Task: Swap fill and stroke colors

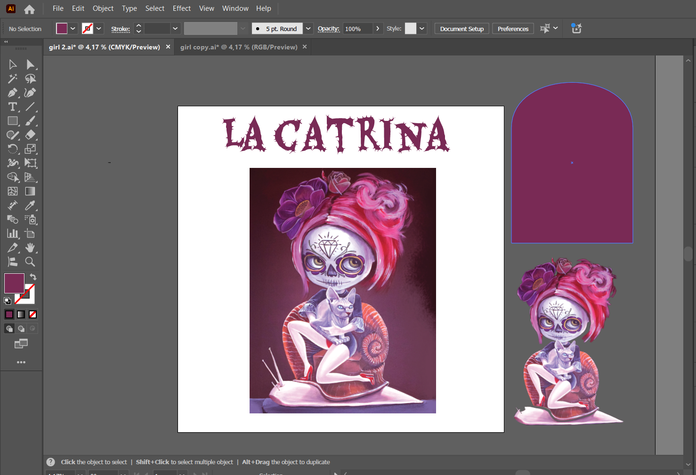Action: [x=33, y=277]
